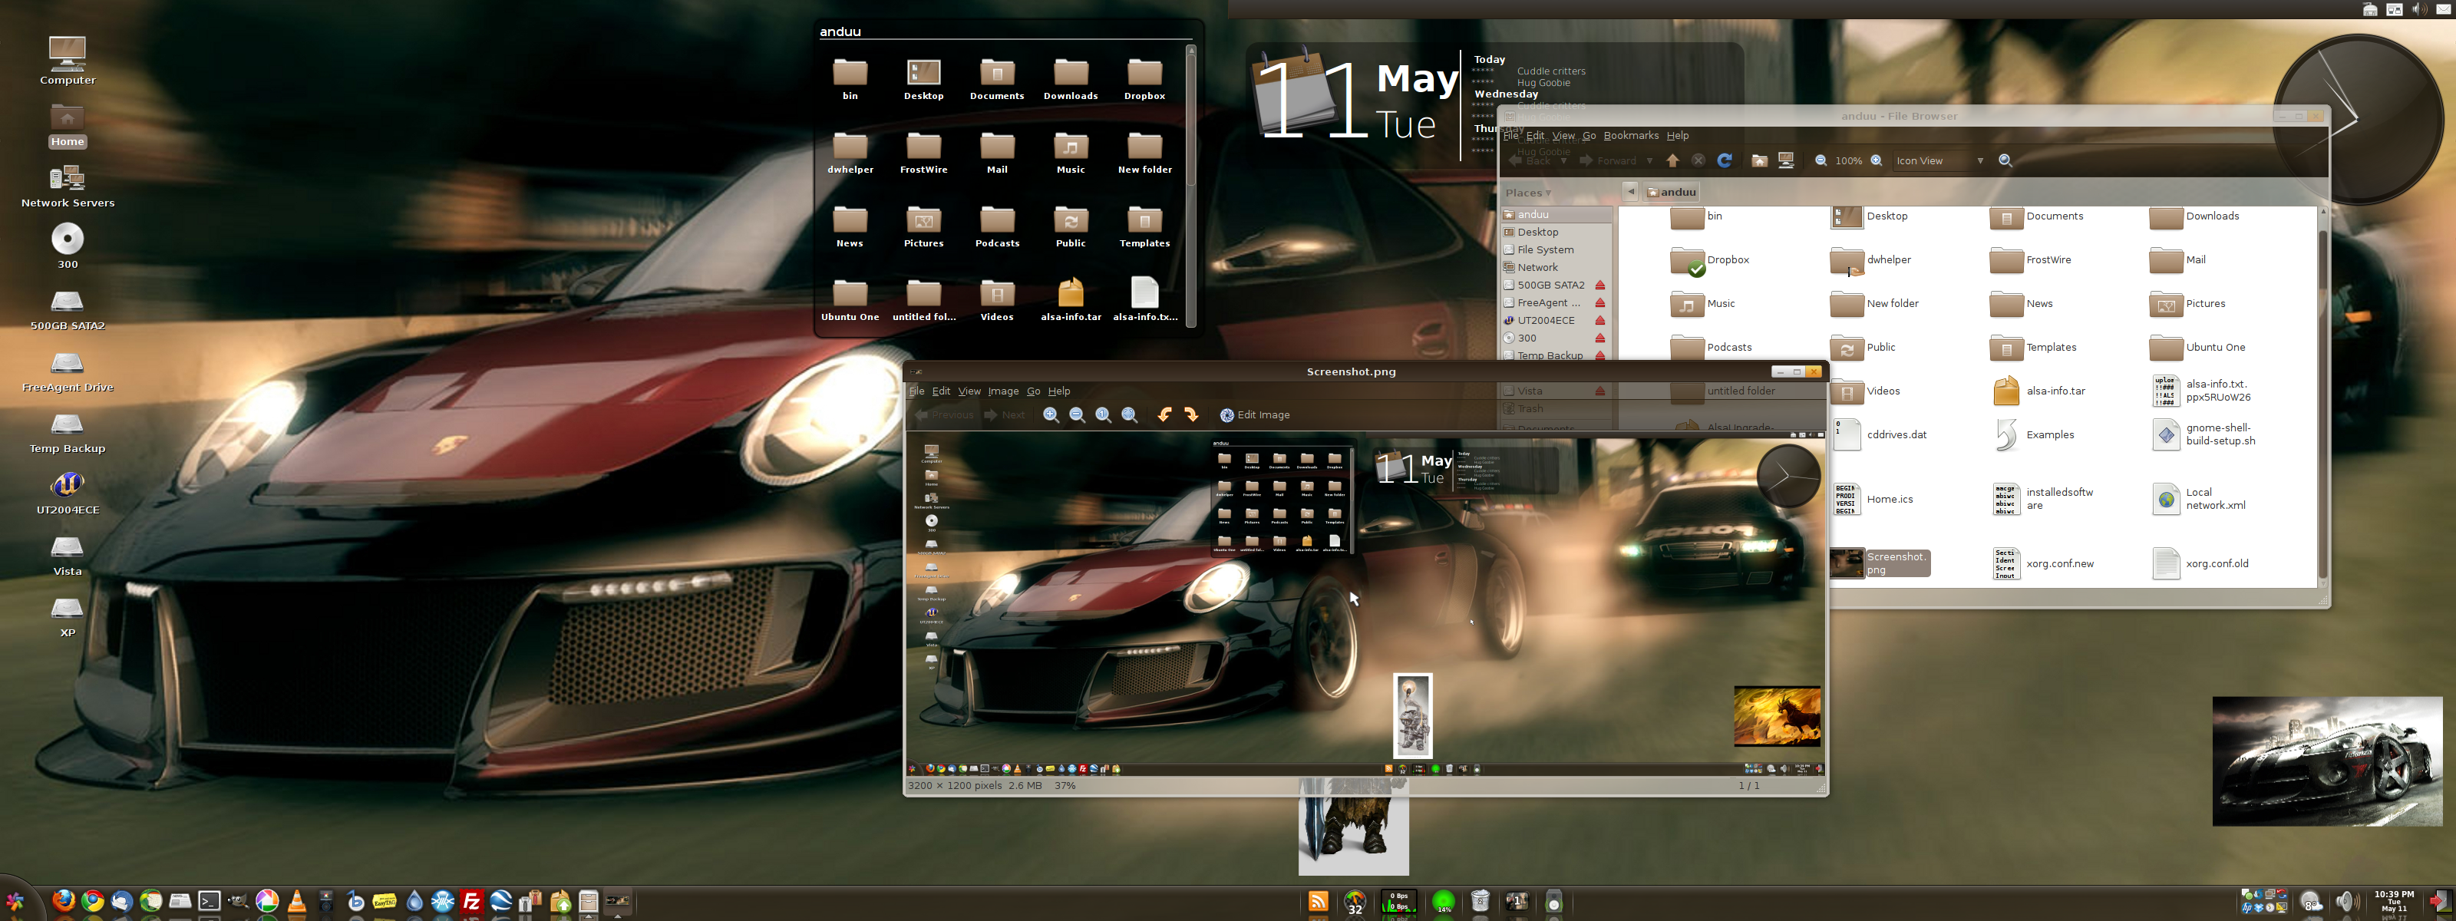The image size is (2456, 921).
Task: Click the anduu path bar button
Action: coord(1670,192)
